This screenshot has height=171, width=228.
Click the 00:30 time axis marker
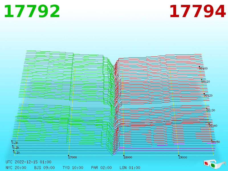pyautogui.click(x=211, y=110)
